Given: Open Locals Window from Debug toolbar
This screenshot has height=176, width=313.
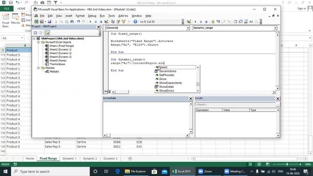Looking at the screenshot, I should tap(235, 22).
